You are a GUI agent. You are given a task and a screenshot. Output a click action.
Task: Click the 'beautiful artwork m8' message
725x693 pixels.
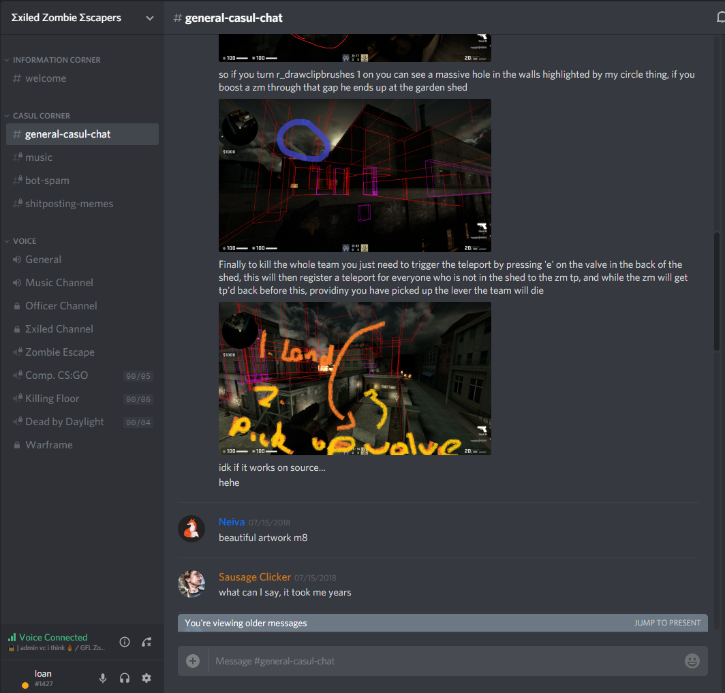point(263,538)
